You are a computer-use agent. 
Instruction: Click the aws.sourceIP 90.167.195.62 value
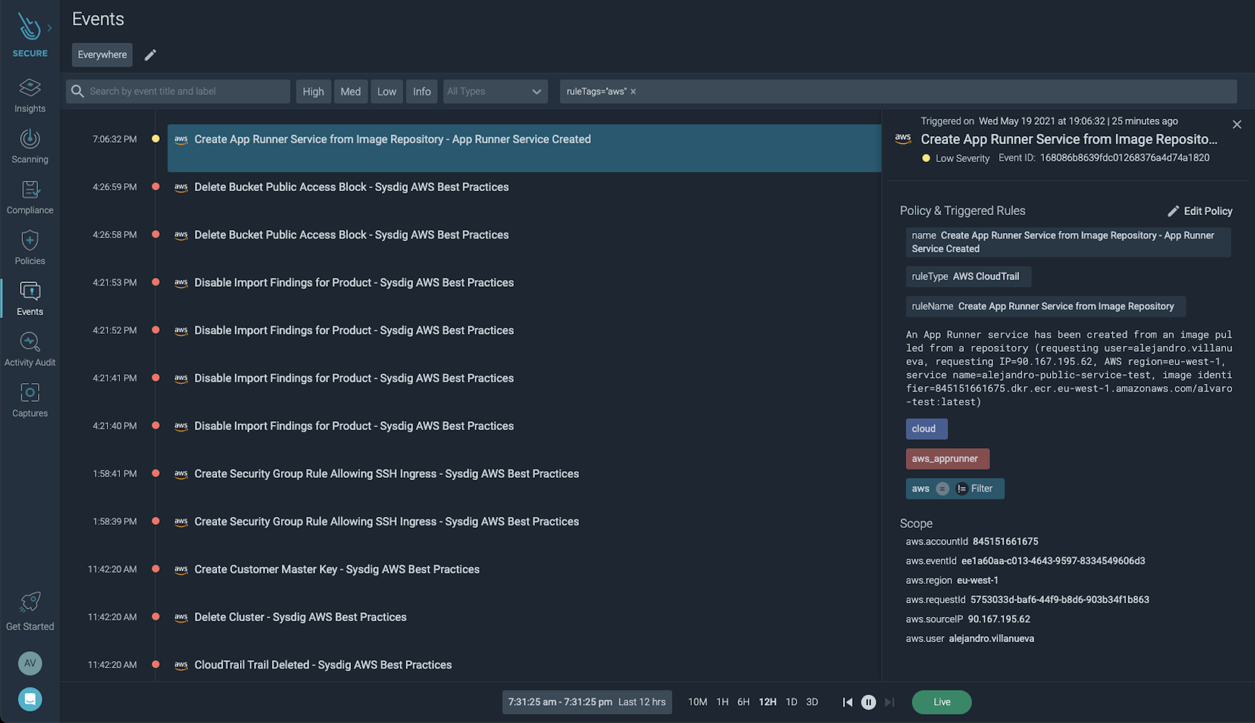[x=999, y=619]
